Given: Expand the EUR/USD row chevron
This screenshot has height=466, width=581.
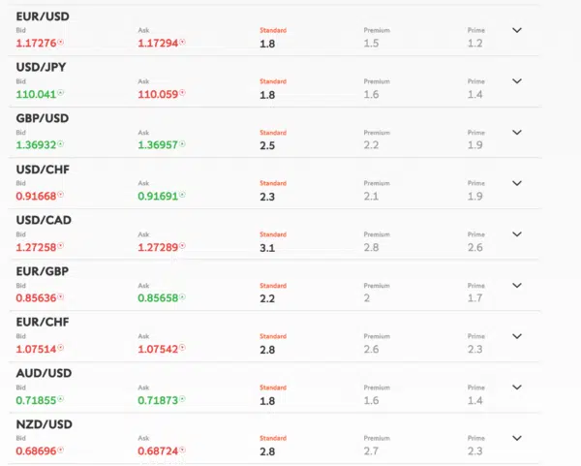Looking at the screenshot, I should click(517, 30).
